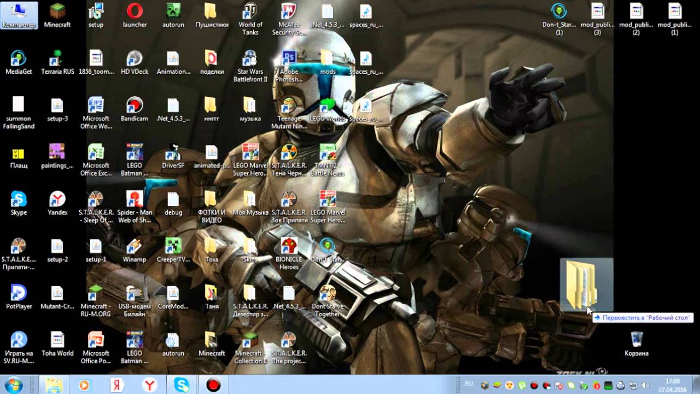Select the MediaGet shortcut

pyautogui.click(x=19, y=63)
